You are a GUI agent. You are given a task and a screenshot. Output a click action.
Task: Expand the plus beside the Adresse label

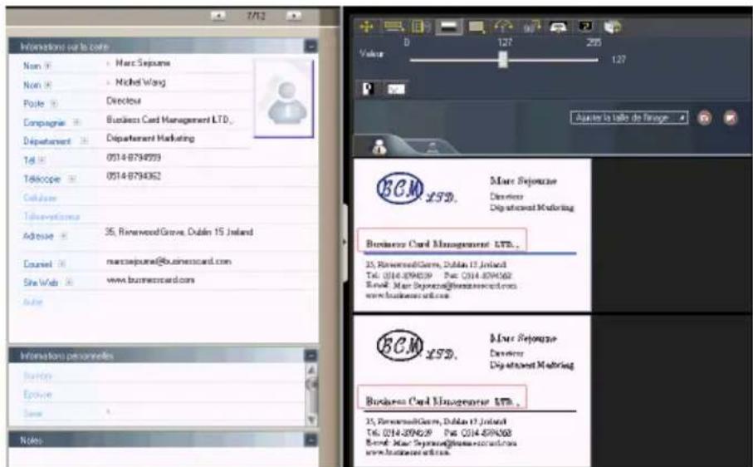(x=63, y=236)
